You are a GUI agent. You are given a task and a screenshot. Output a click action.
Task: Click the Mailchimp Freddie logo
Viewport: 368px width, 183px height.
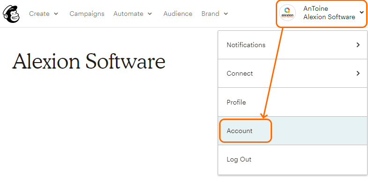[11, 14]
